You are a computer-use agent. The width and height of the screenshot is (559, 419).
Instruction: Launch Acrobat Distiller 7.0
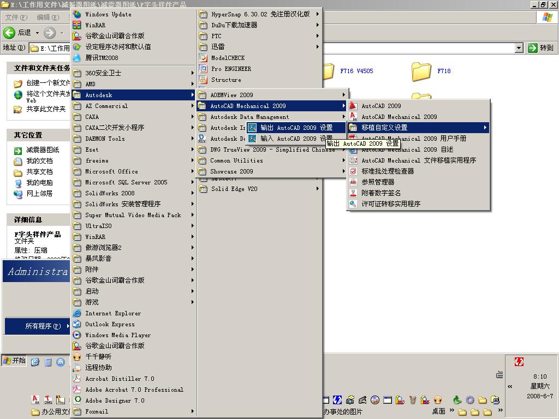(133, 379)
